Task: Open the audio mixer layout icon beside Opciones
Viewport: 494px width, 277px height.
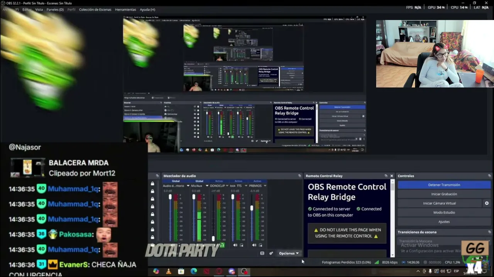Action: click(262, 253)
